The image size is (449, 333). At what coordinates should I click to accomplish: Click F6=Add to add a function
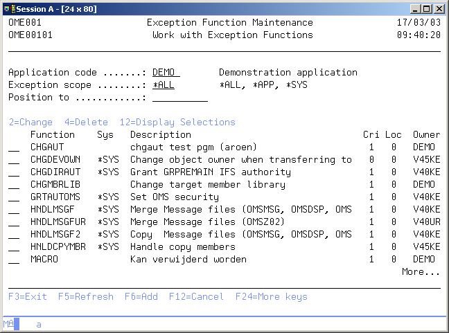(141, 297)
